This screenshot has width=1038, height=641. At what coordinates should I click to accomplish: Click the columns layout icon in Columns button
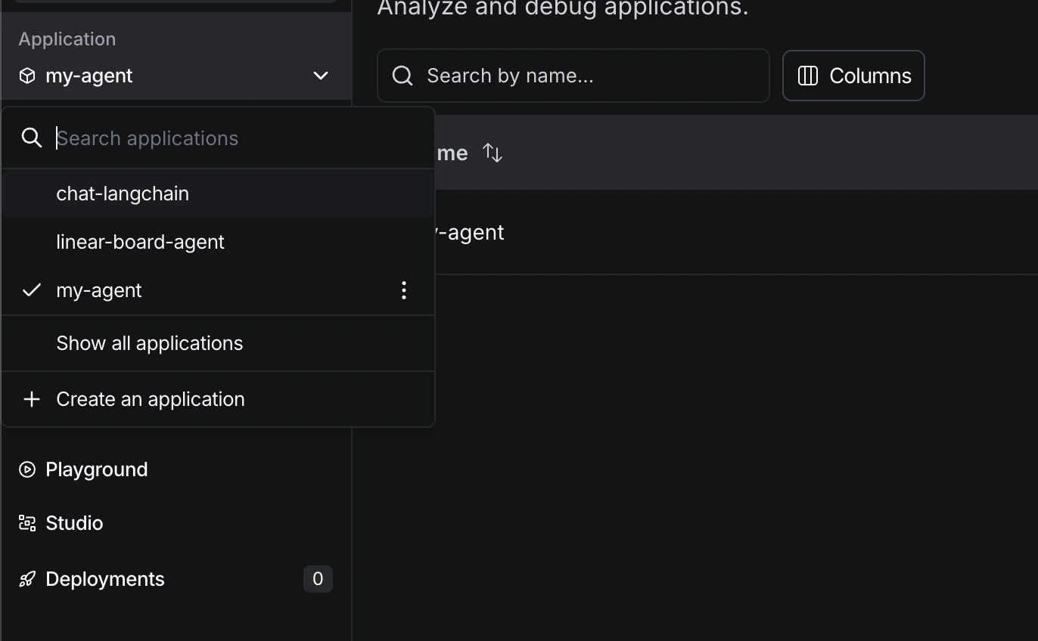coord(807,76)
